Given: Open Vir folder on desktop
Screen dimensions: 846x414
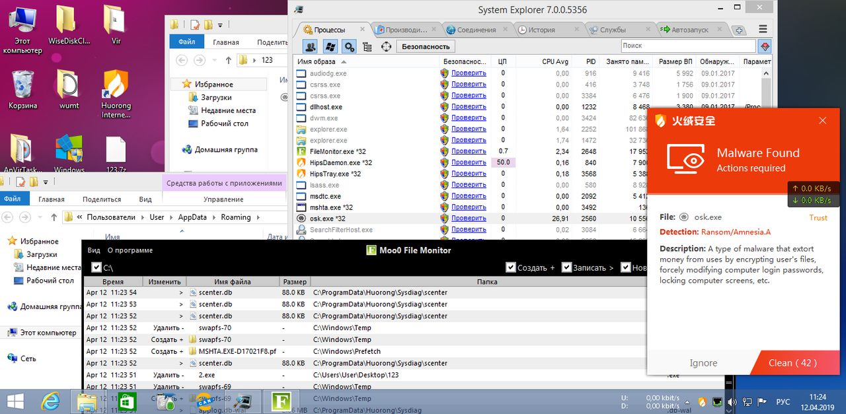Looking at the screenshot, I should coord(116,24).
